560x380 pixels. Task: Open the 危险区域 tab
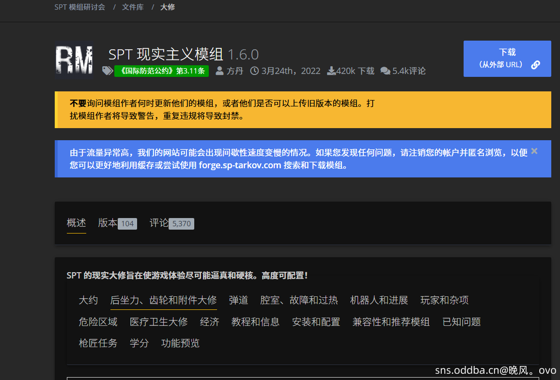point(98,322)
